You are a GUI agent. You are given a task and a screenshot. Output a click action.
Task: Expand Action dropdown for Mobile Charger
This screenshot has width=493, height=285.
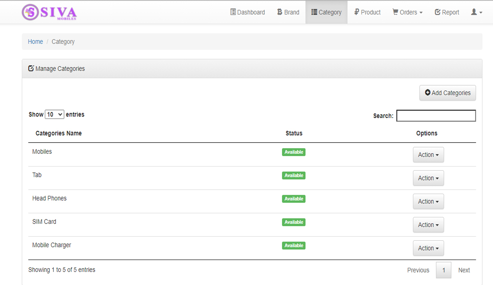[428, 249]
